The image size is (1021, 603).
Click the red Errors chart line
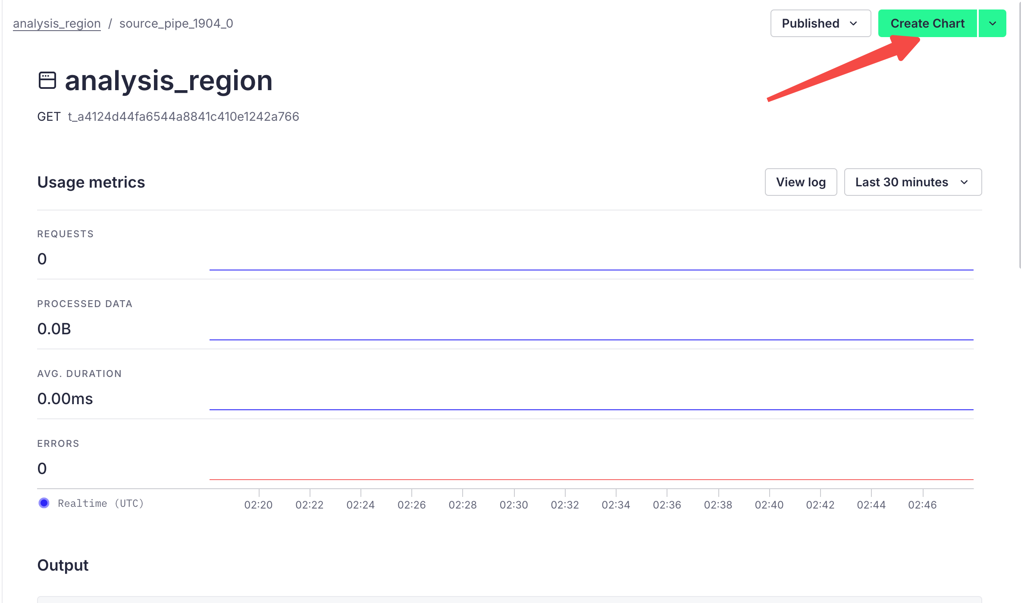[x=591, y=479]
